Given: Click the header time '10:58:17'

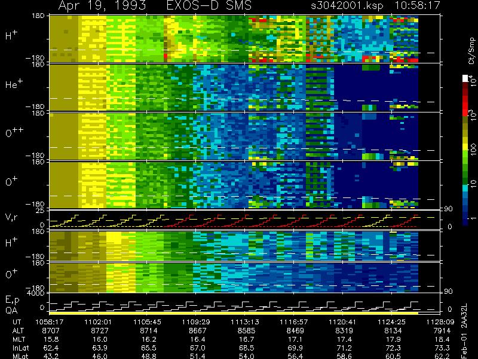Looking at the screenshot, I should pos(418,5).
